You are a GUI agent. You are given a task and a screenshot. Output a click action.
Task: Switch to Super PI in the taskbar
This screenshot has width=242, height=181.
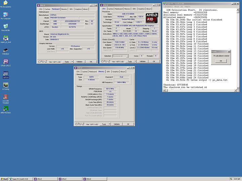pos(21,179)
